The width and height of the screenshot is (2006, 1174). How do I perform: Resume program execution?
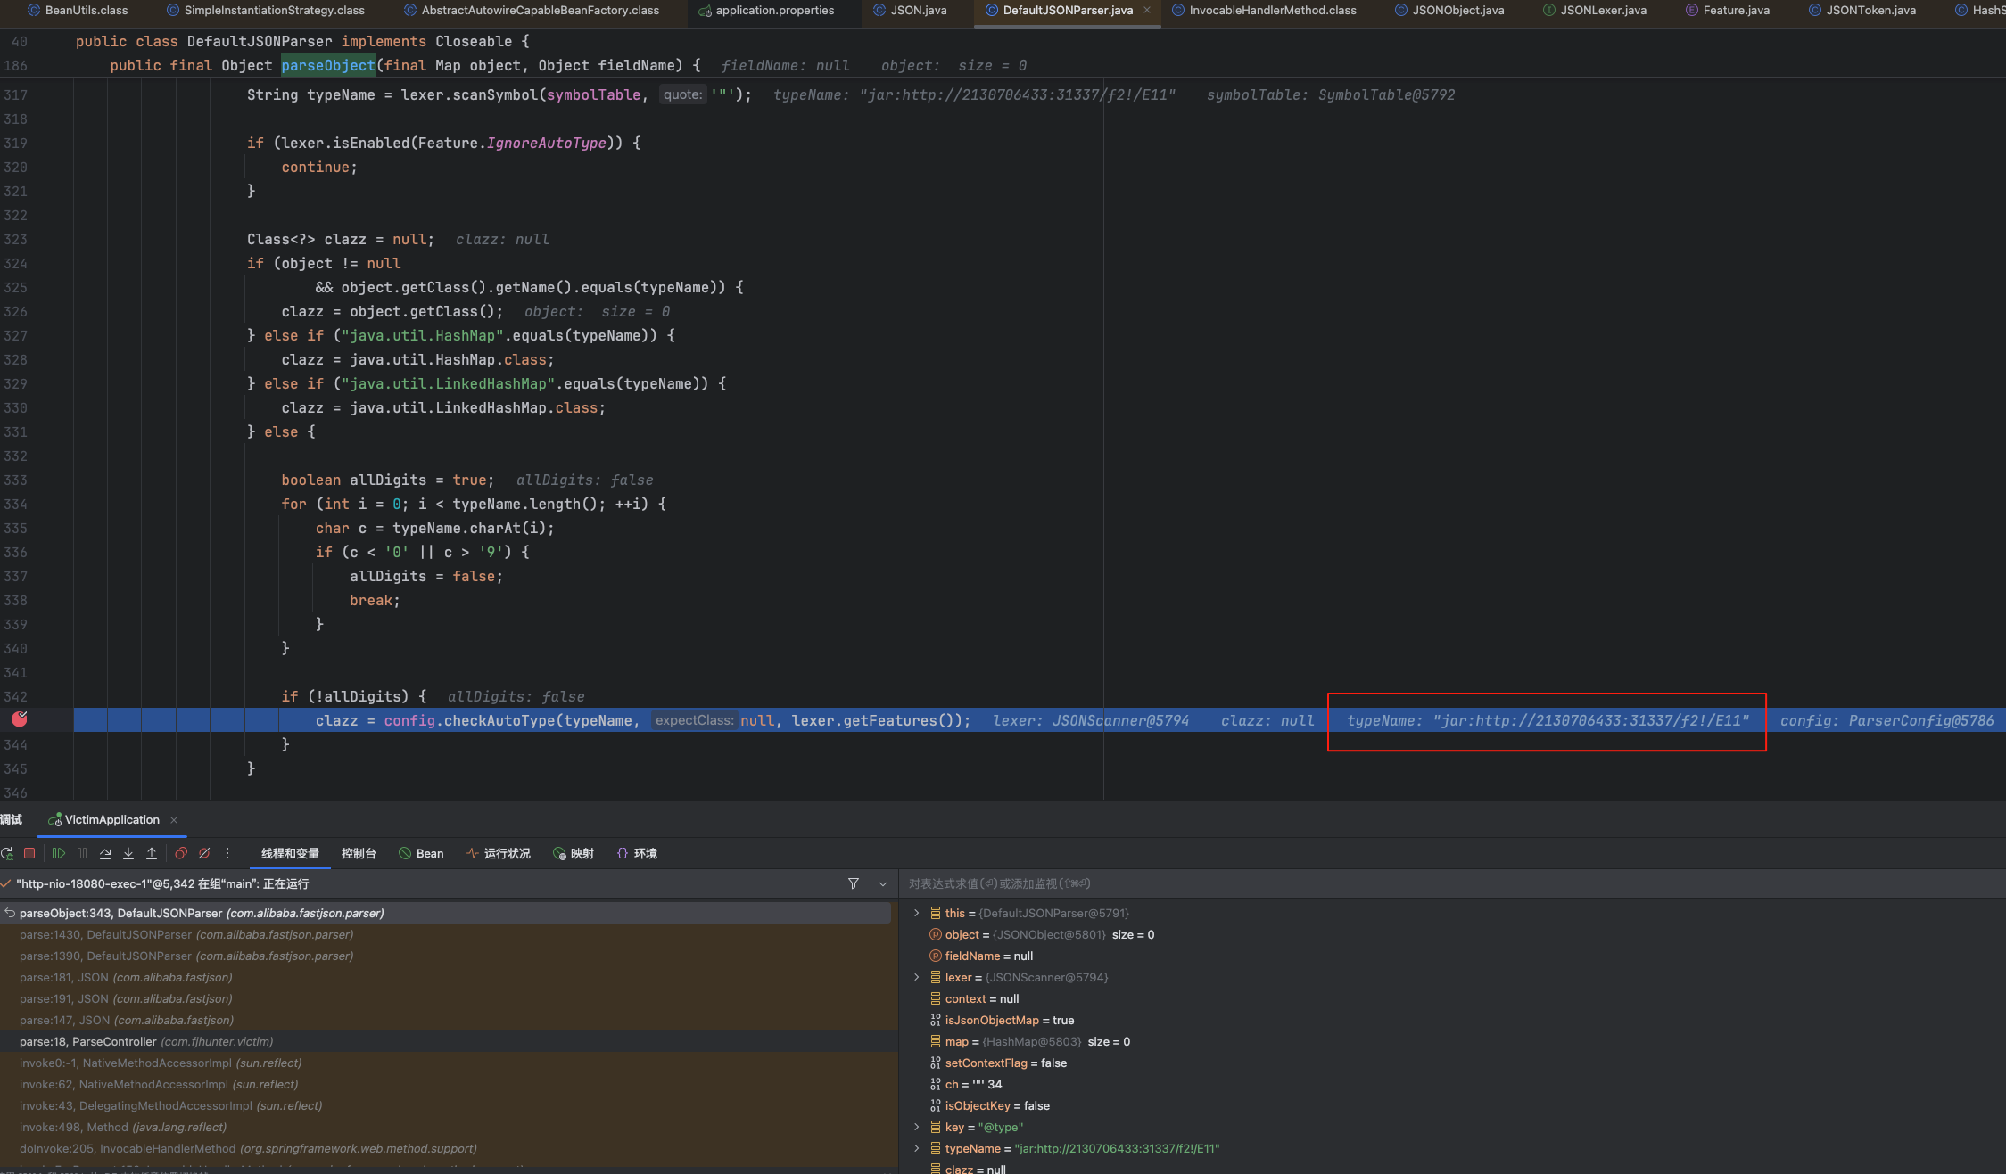[59, 853]
